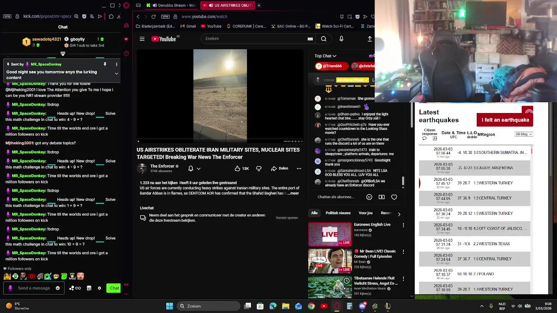Click the @Trism666 chat chip
The image size is (557, 313).
click(332, 66)
